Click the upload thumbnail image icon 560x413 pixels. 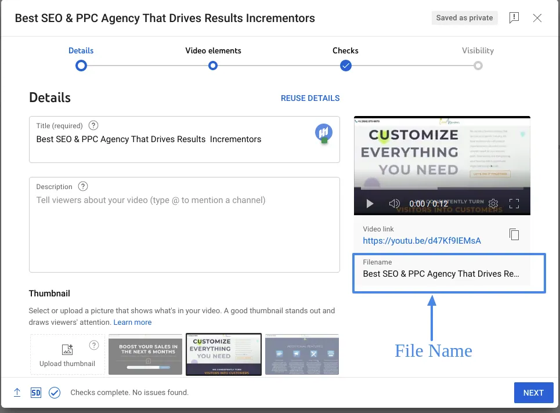coord(67,349)
